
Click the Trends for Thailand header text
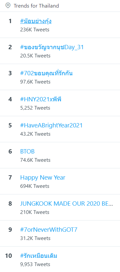click(x=36, y=6)
